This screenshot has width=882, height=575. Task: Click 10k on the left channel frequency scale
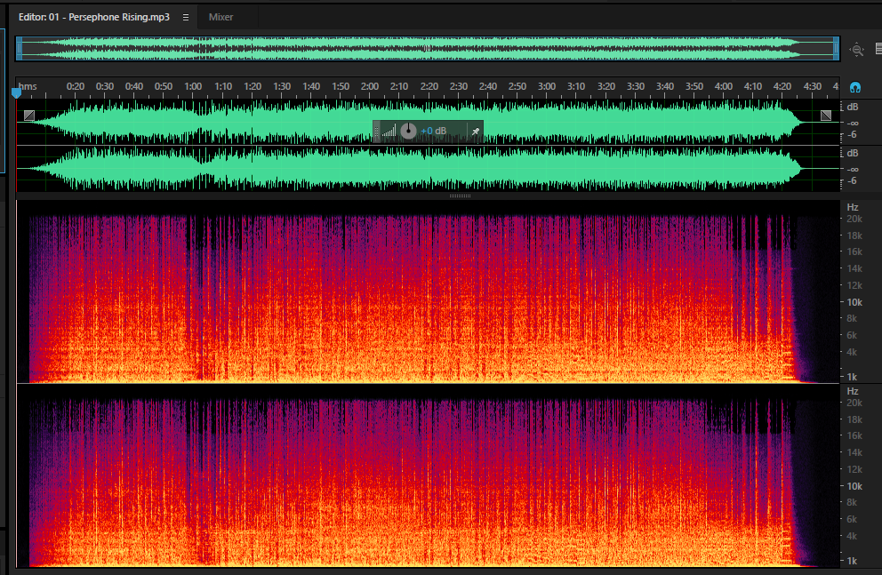[854, 302]
